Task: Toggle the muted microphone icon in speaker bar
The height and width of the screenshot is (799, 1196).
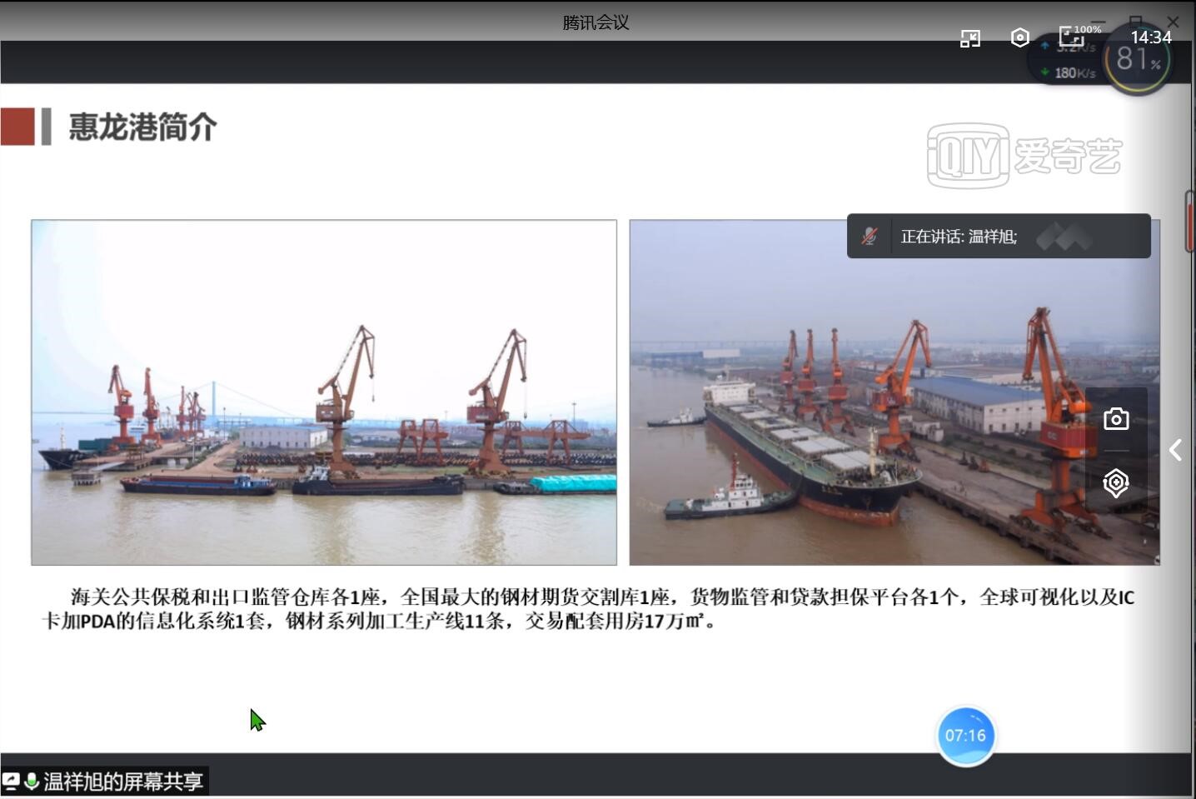Action: coord(870,237)
